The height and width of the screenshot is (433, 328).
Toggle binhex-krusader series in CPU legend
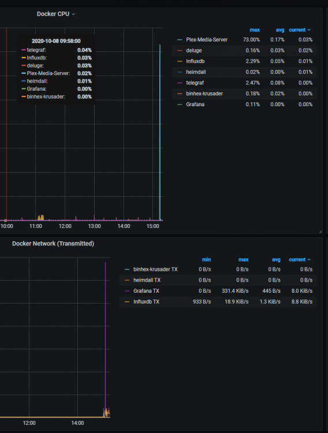204,94
